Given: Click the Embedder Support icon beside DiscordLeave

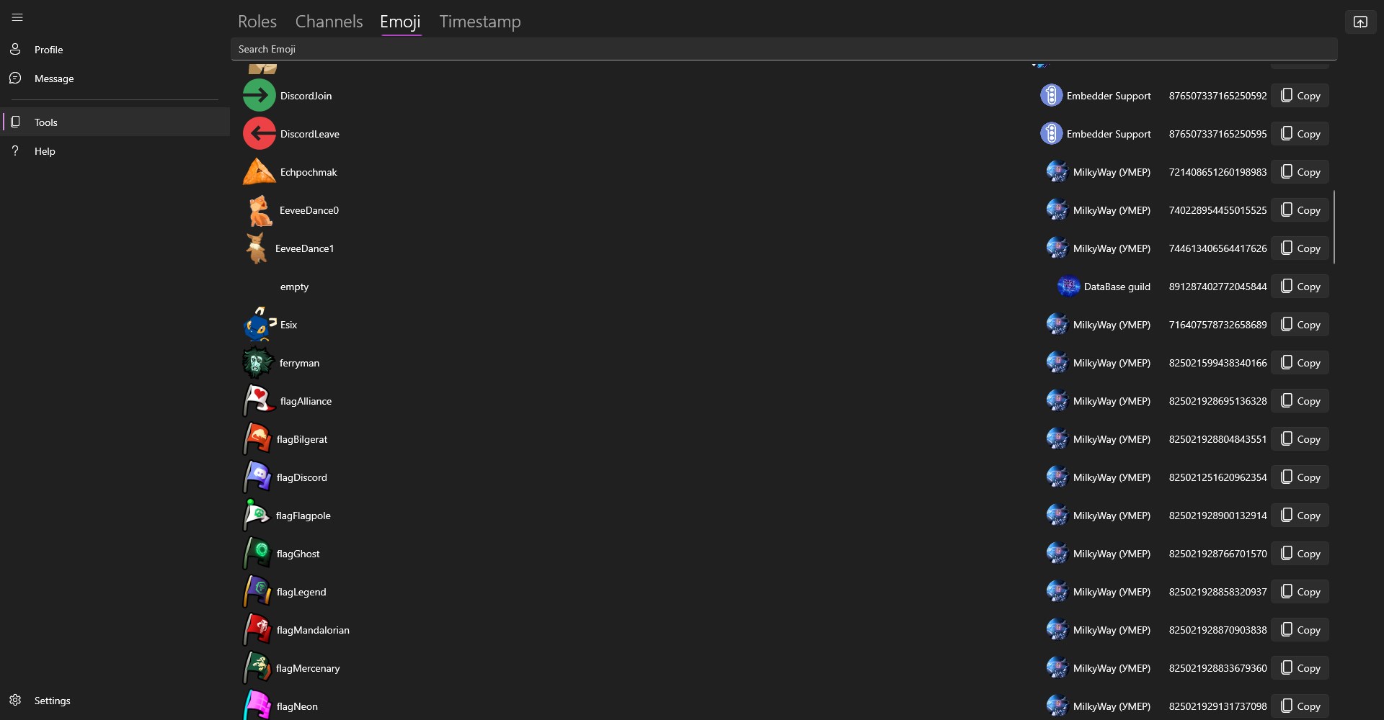Looking at the screenshot, I should (x=1051, y=133).
